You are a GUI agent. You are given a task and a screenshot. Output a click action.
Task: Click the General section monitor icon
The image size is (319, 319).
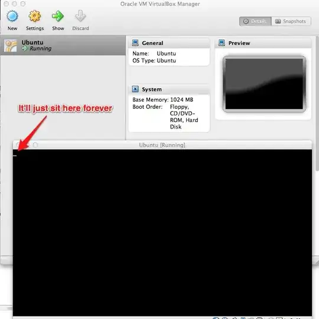click(x=135, y=43)
